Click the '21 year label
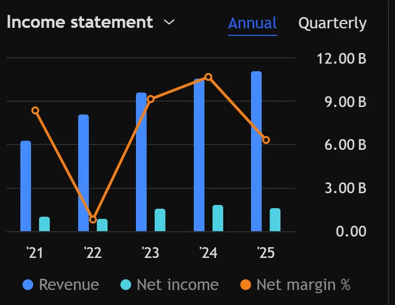 tap(35, 253)
